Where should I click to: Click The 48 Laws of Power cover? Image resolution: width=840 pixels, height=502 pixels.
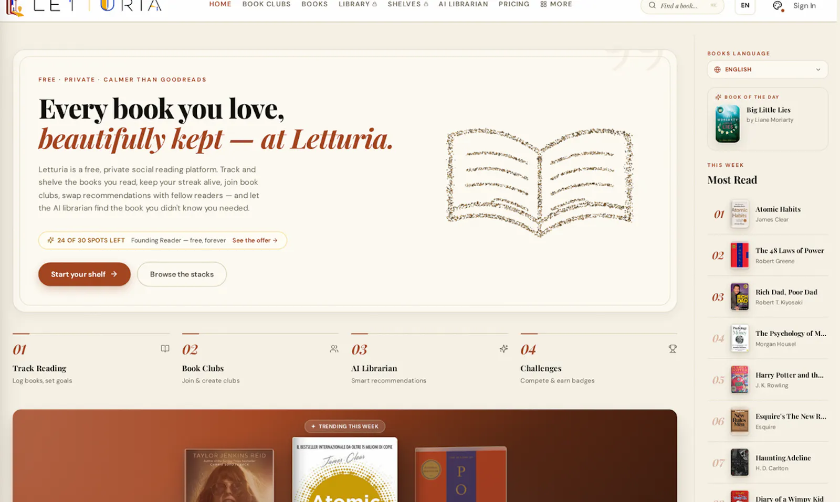click(740, 255)
